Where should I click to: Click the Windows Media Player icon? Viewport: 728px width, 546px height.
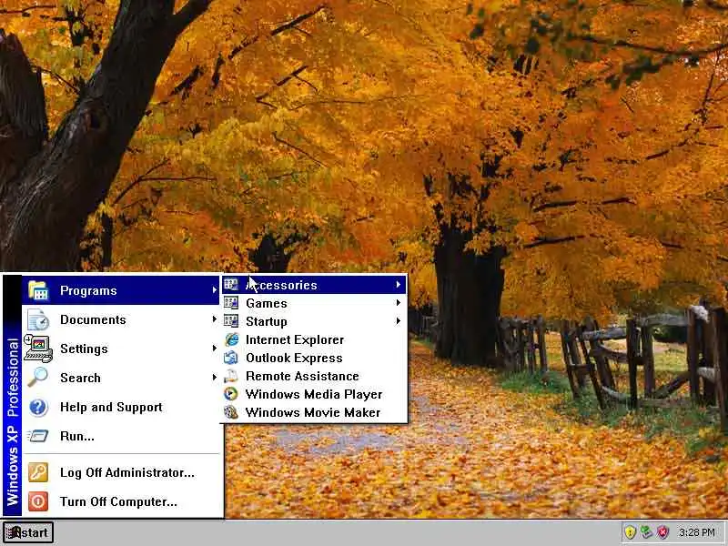click(x=231, y=394)
